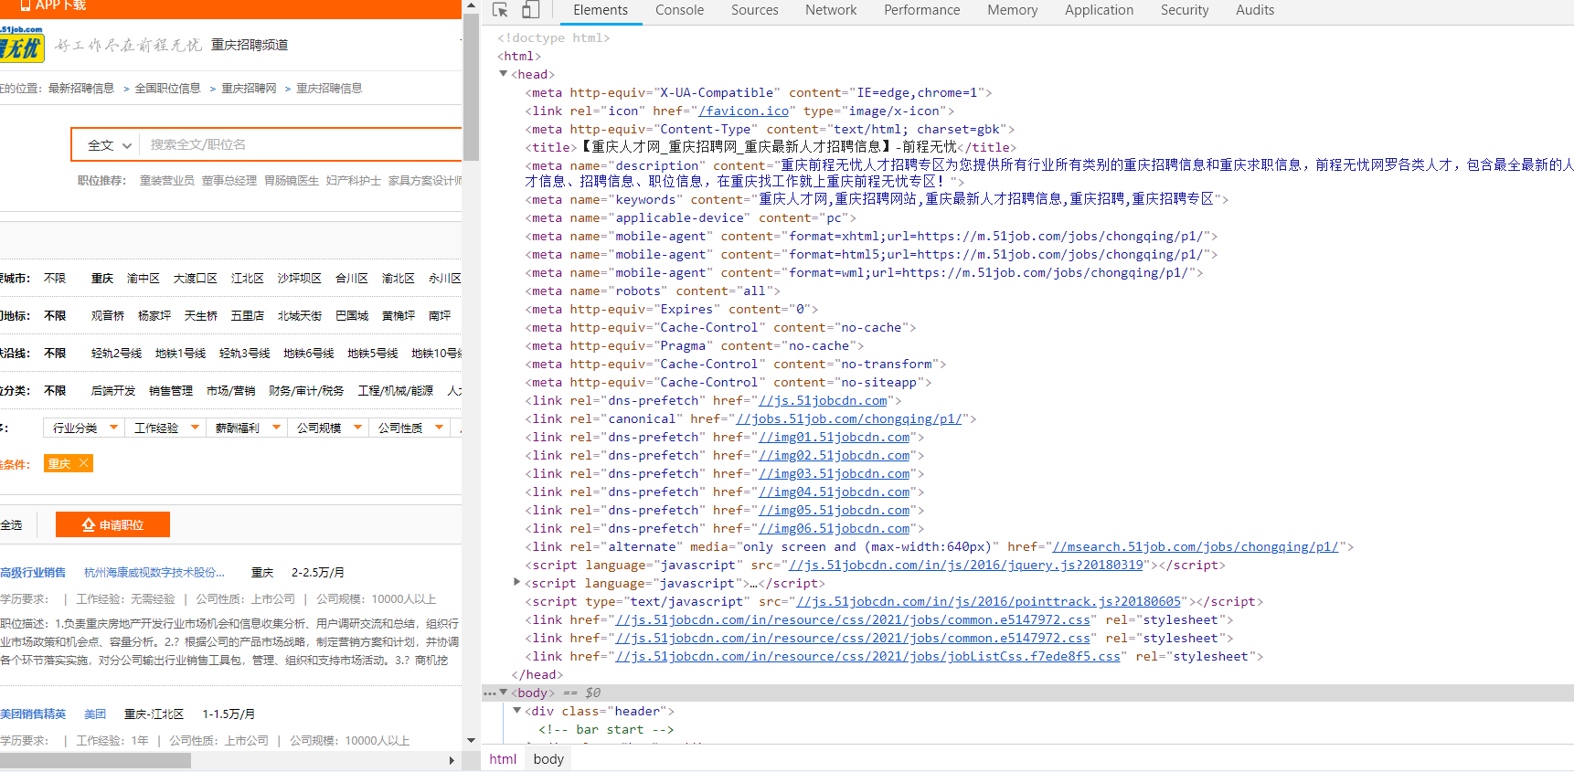Click the 申请职位 button
Viewport: 1574px width, 772px height.
112,524
